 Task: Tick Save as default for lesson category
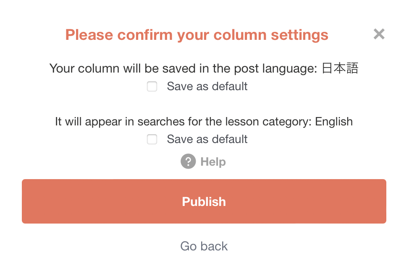tap(152, 139)
